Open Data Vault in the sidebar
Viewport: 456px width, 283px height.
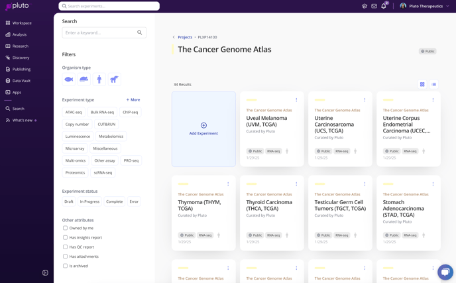[x=18, y=81]
